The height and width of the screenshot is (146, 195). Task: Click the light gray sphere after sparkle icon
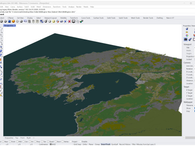50,21
